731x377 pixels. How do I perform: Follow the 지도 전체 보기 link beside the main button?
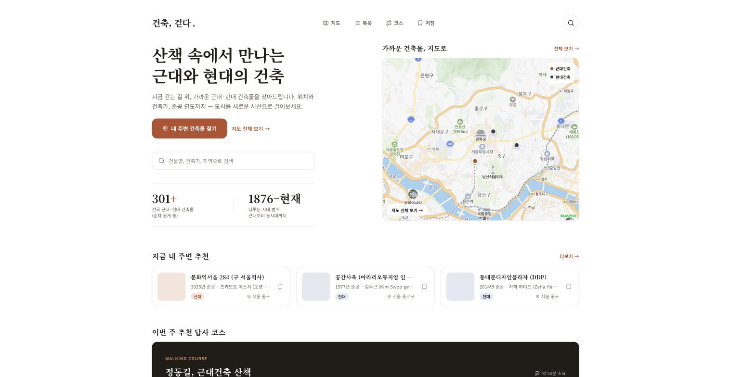[x=250, y=129]
